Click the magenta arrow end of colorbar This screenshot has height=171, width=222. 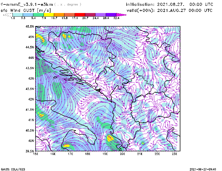point(121,15)
